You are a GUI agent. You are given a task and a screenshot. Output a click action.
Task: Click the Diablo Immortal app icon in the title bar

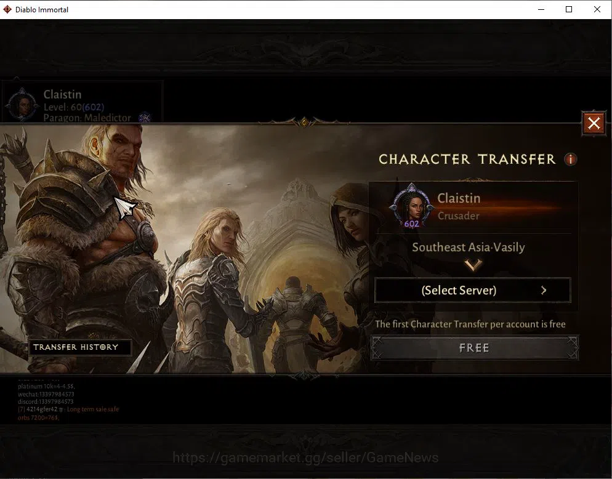tap(7, 9)
